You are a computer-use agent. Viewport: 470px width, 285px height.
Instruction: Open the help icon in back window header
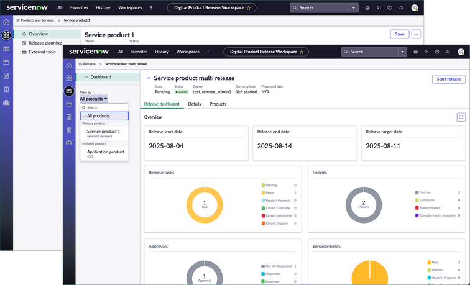[390, 8]
